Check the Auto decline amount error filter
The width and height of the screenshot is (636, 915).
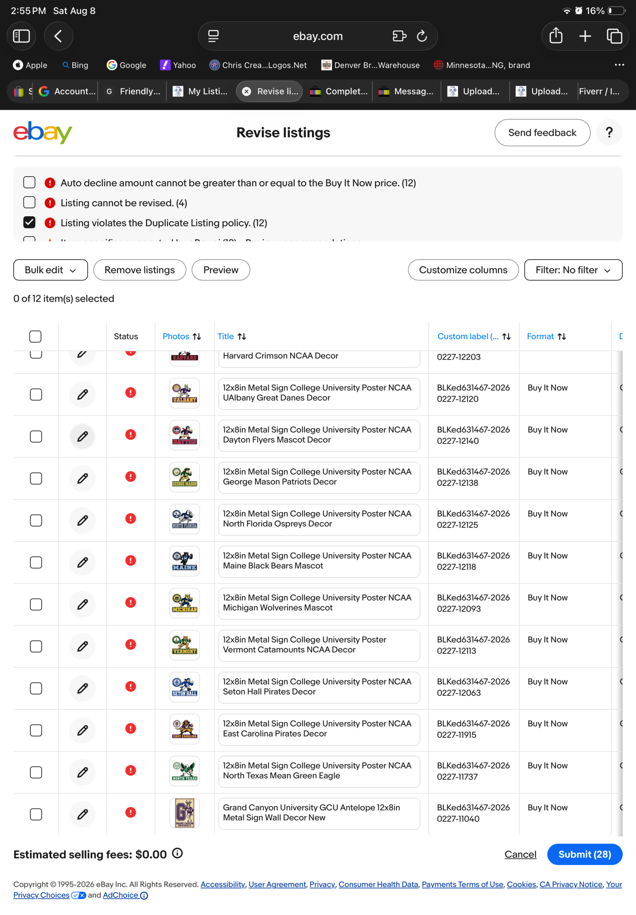29,182
